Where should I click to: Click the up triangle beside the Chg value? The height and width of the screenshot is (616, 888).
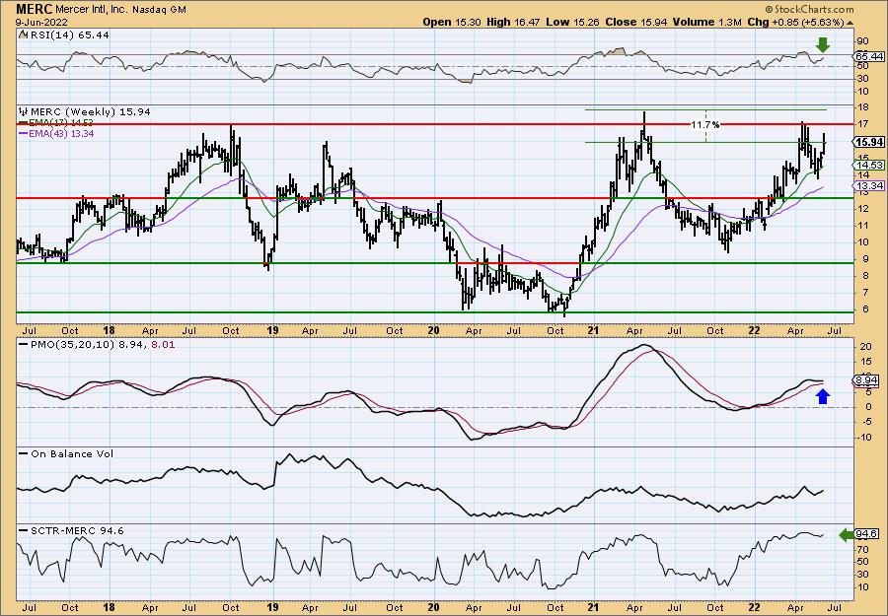pos(850,23)
